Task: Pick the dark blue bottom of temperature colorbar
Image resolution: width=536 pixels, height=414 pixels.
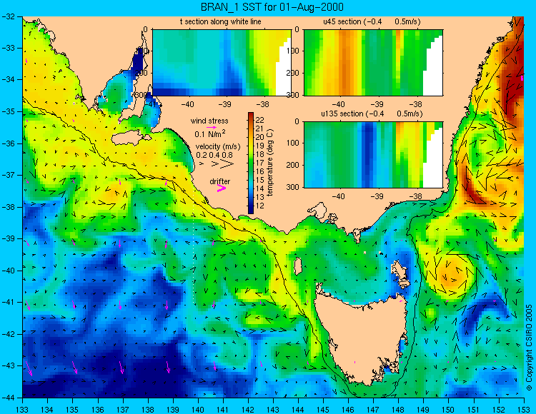Action: [x=251, y=211]
